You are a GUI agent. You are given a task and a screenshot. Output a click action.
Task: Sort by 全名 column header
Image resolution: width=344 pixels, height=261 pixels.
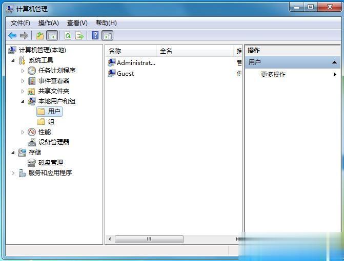click(195, 51)
